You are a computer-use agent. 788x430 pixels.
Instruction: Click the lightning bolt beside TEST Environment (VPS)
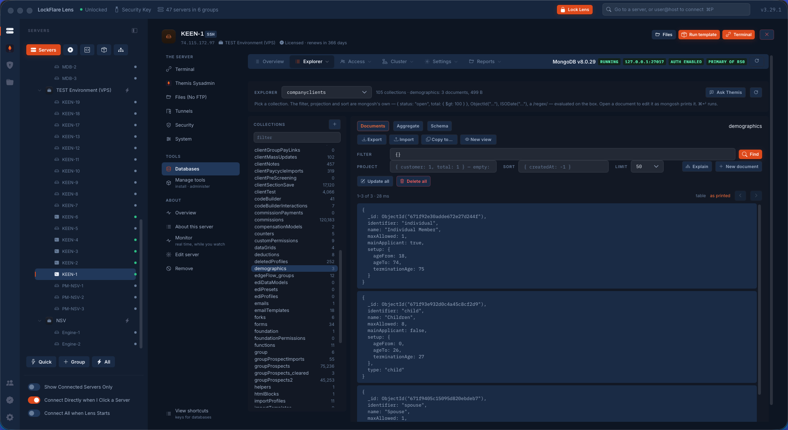(127, 90)
